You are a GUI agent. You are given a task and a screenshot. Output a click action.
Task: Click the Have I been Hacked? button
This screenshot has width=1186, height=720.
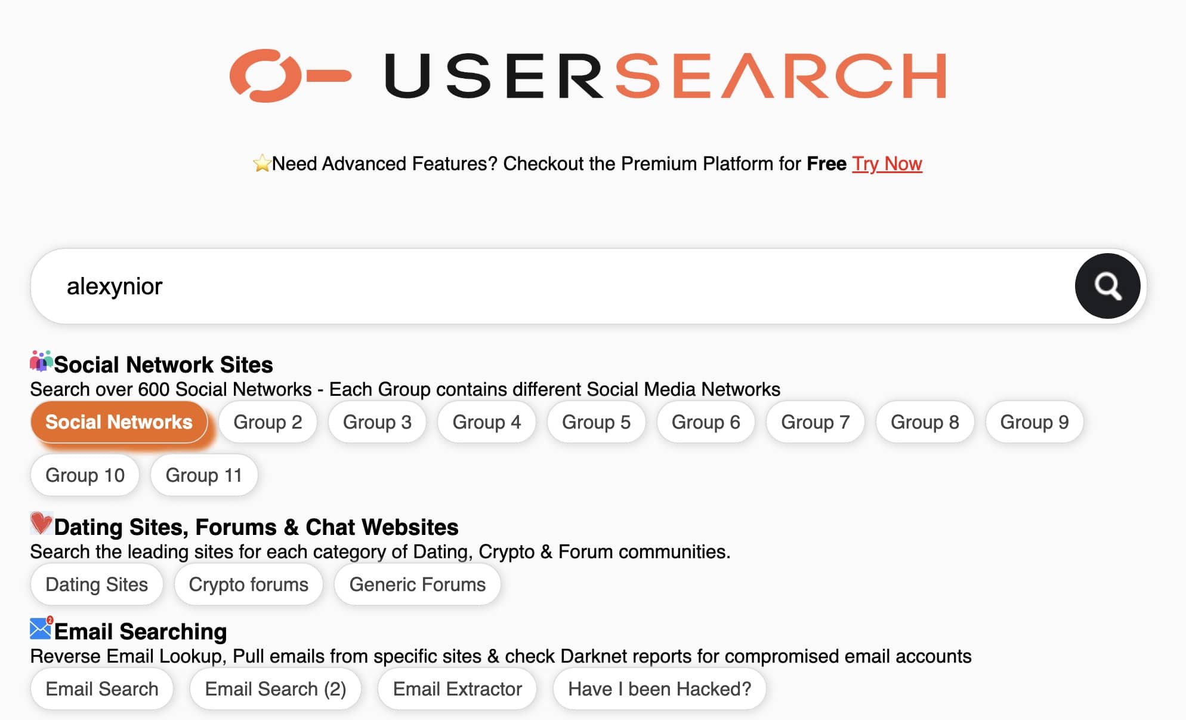coord(659,689)
